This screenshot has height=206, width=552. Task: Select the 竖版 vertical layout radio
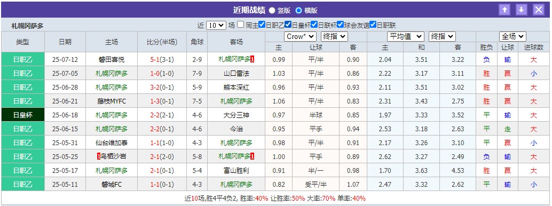272,10
